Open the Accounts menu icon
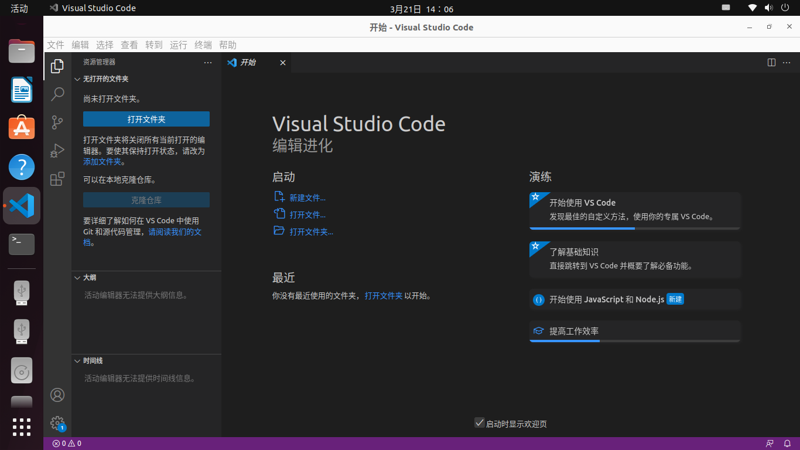 click(57, 395)
